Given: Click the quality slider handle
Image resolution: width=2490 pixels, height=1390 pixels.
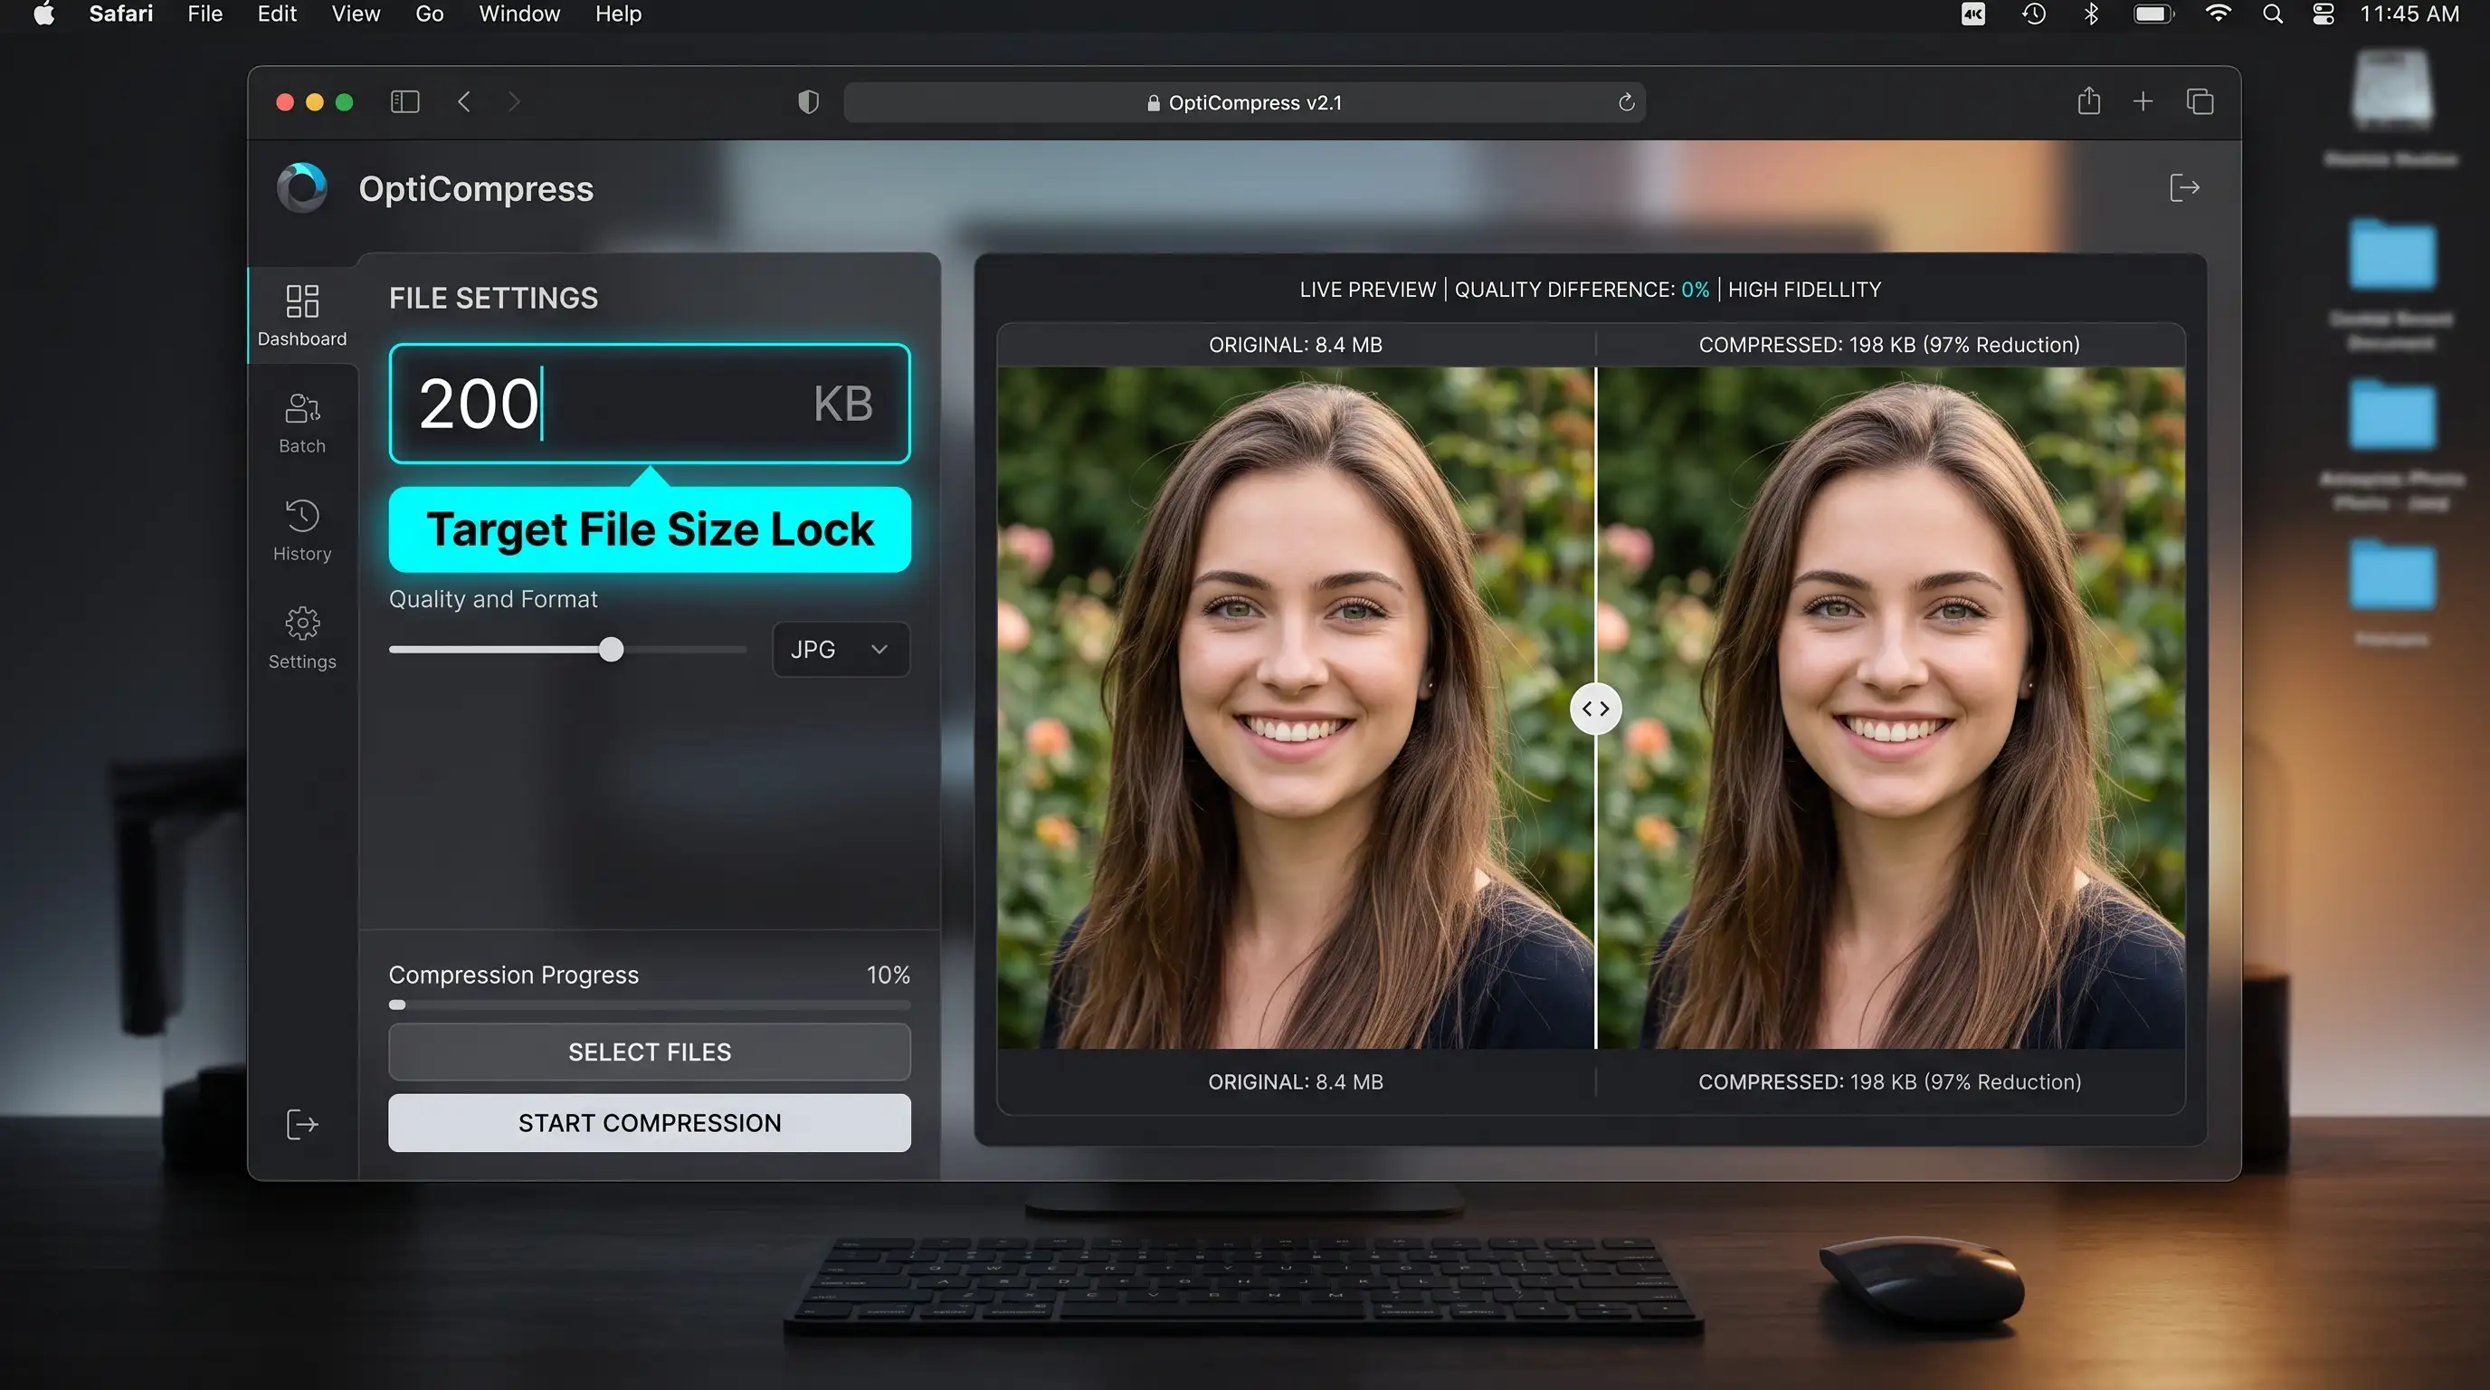Looking at the screenshot, I should (x=611, y=650).
